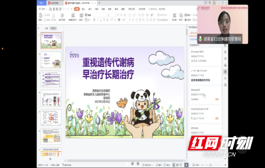
Task: Click the Increase Font Size icon
Action: pos(118,15)
